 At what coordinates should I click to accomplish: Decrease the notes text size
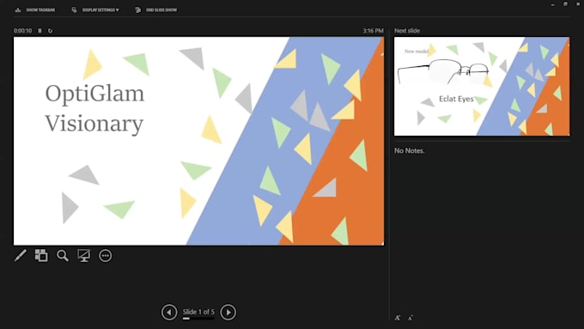coord(410,318)
